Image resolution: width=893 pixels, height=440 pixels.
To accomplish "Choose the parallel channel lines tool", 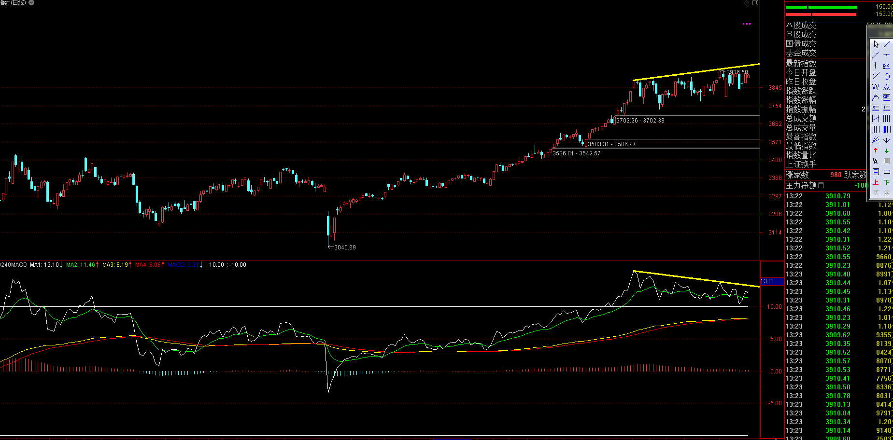I will [x=876, y=76].
